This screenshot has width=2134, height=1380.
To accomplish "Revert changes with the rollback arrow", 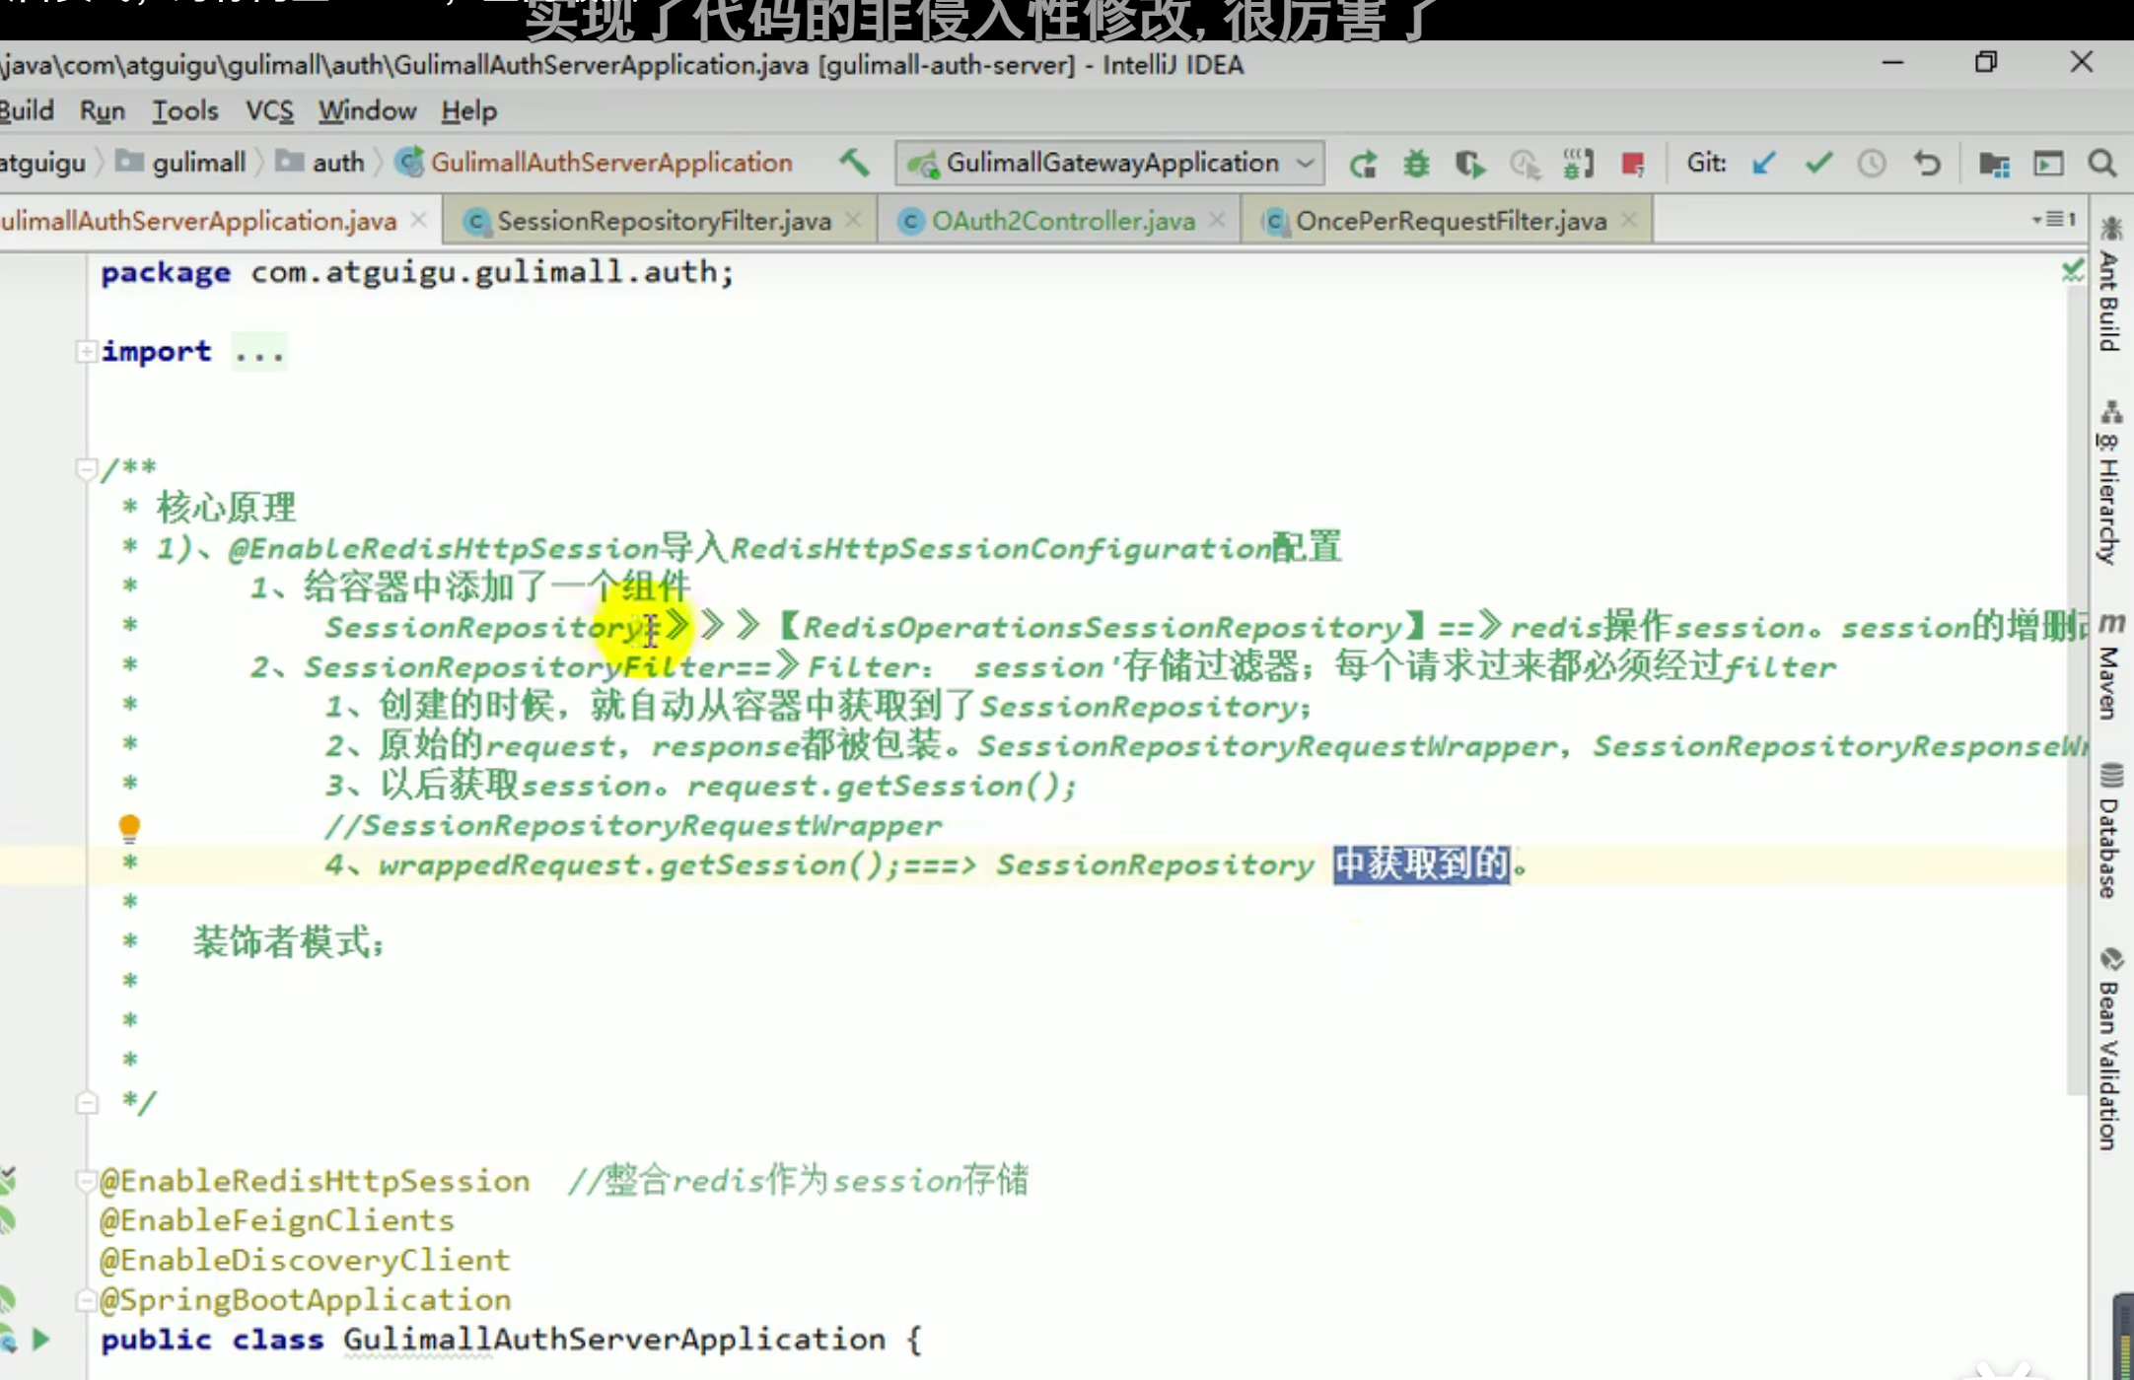I will 1927,163.
